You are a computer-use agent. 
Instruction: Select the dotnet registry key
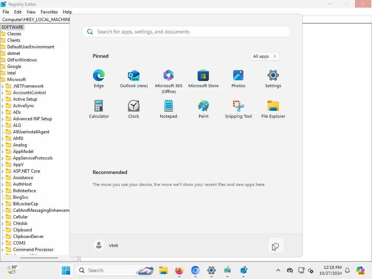[x=13, y=53]
